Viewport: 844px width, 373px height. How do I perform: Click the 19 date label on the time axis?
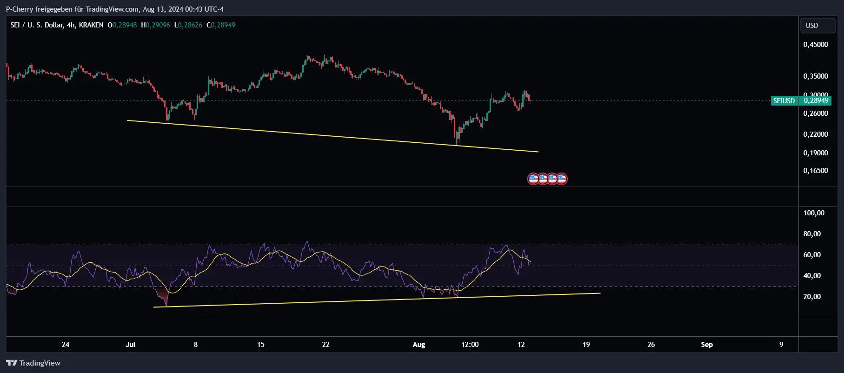pos(586,345)
